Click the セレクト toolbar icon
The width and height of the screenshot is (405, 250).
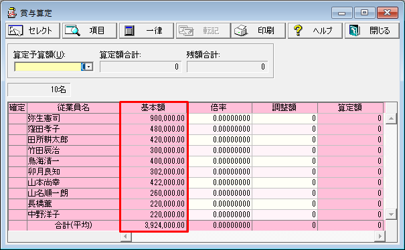pos(15,31)
